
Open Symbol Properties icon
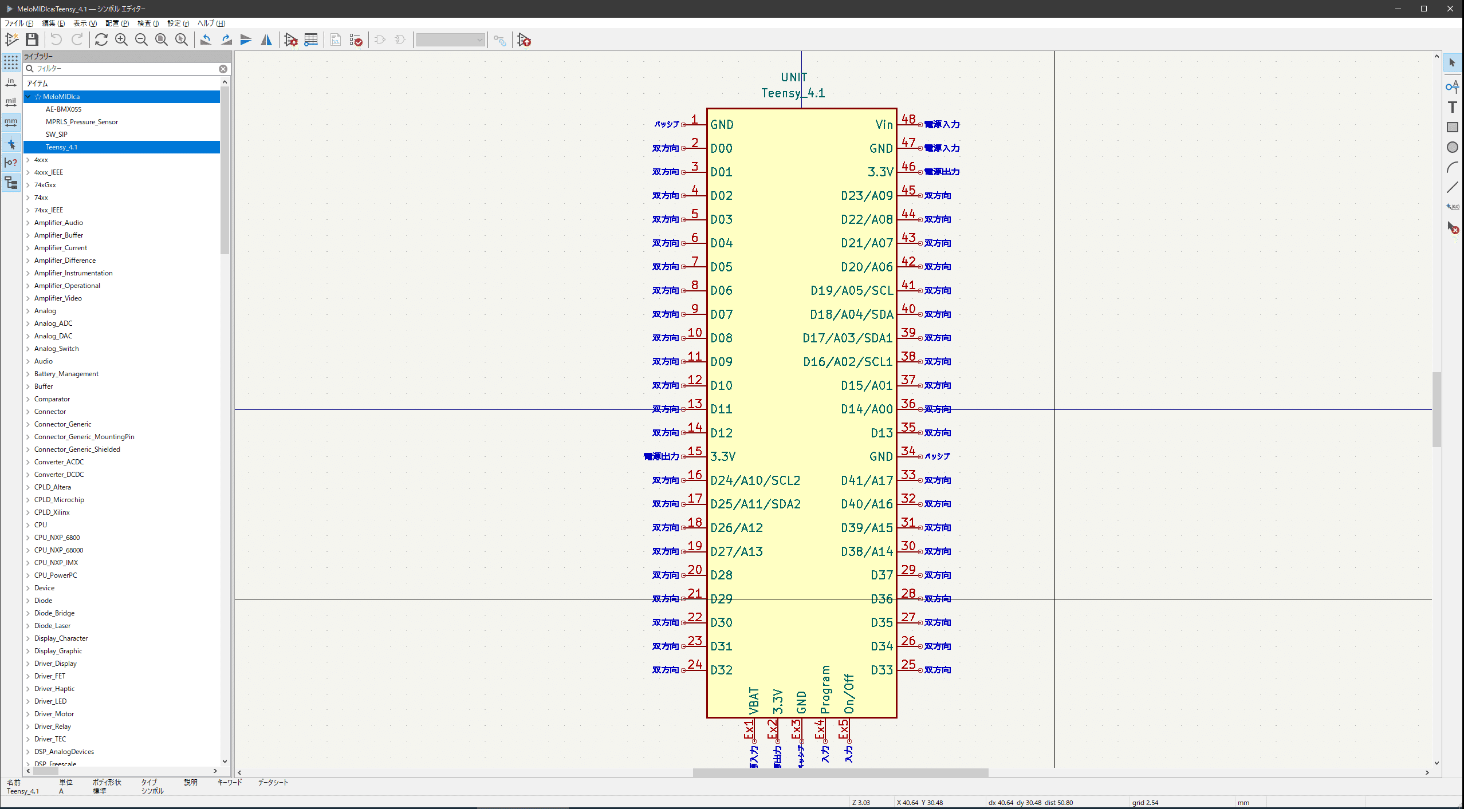click(291, 40)
